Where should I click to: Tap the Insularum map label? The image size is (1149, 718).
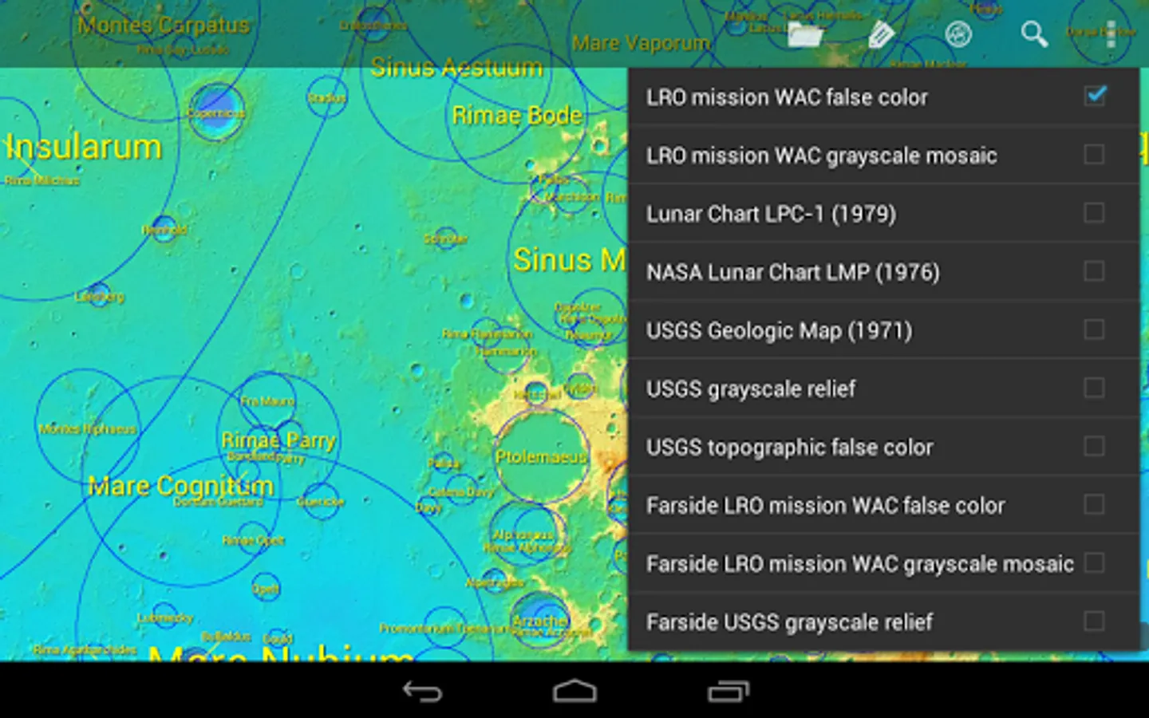[84, 148]
